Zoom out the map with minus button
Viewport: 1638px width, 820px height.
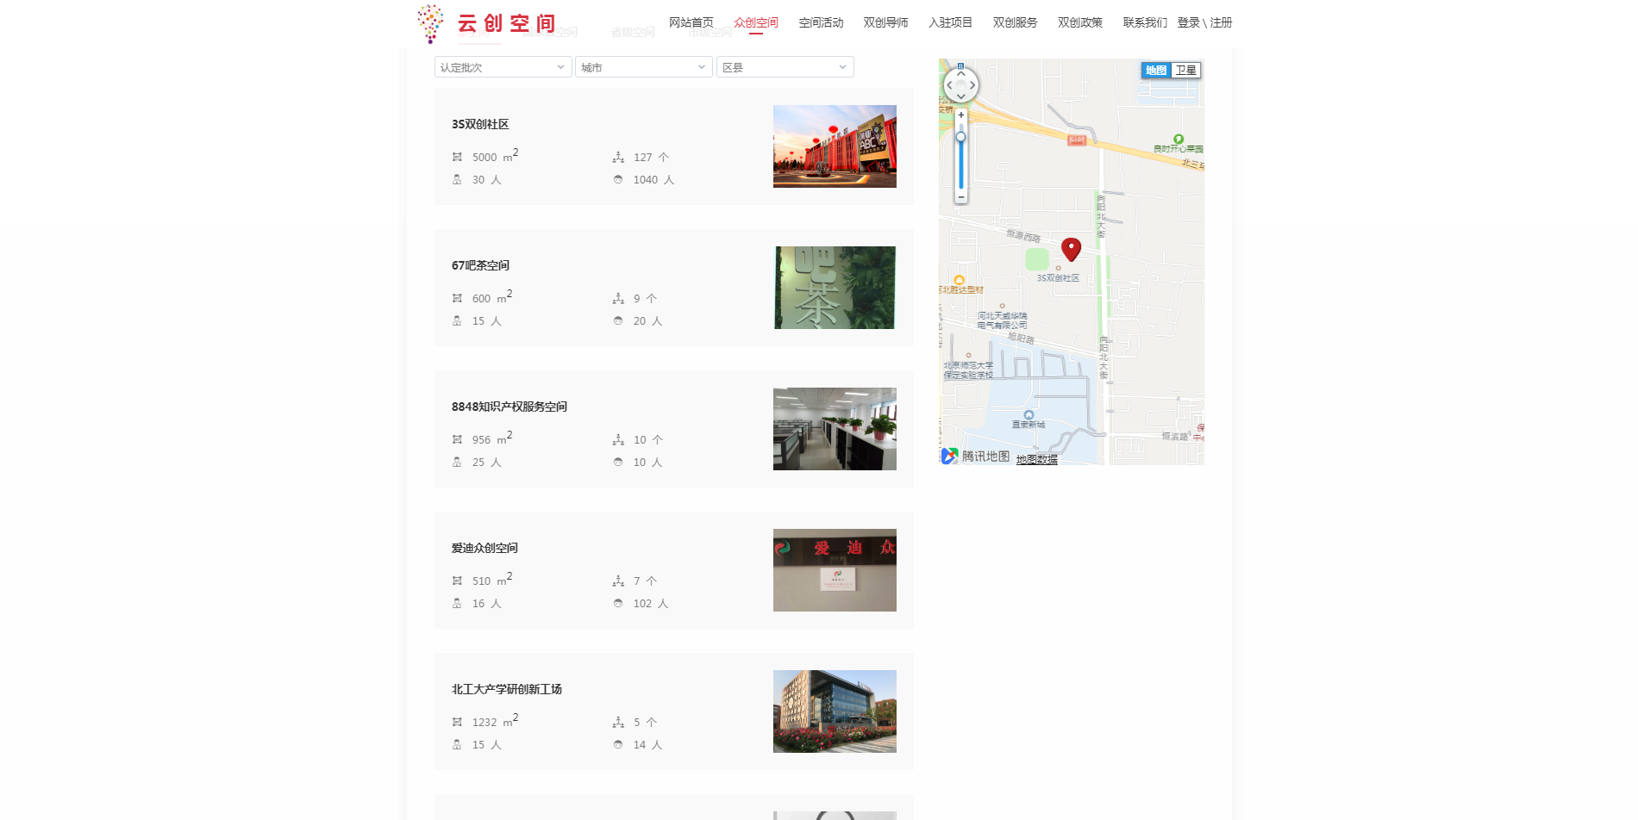tap(960, 197)
